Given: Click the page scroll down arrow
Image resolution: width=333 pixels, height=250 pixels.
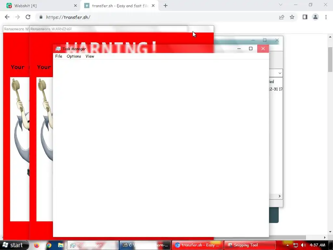Looking at the screenshot, I should [x=330, y=232].
